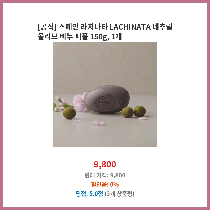The image size is (210, 210).
Task: Click the purple soap product photo
Action: pyautogui.click(x=105, y=94)
